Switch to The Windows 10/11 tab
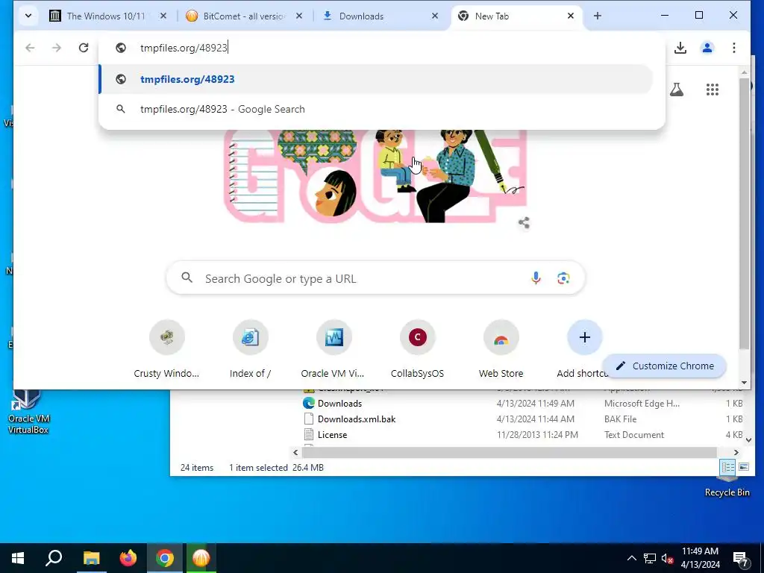The image size is (764, 573). (x=105, y=16)
